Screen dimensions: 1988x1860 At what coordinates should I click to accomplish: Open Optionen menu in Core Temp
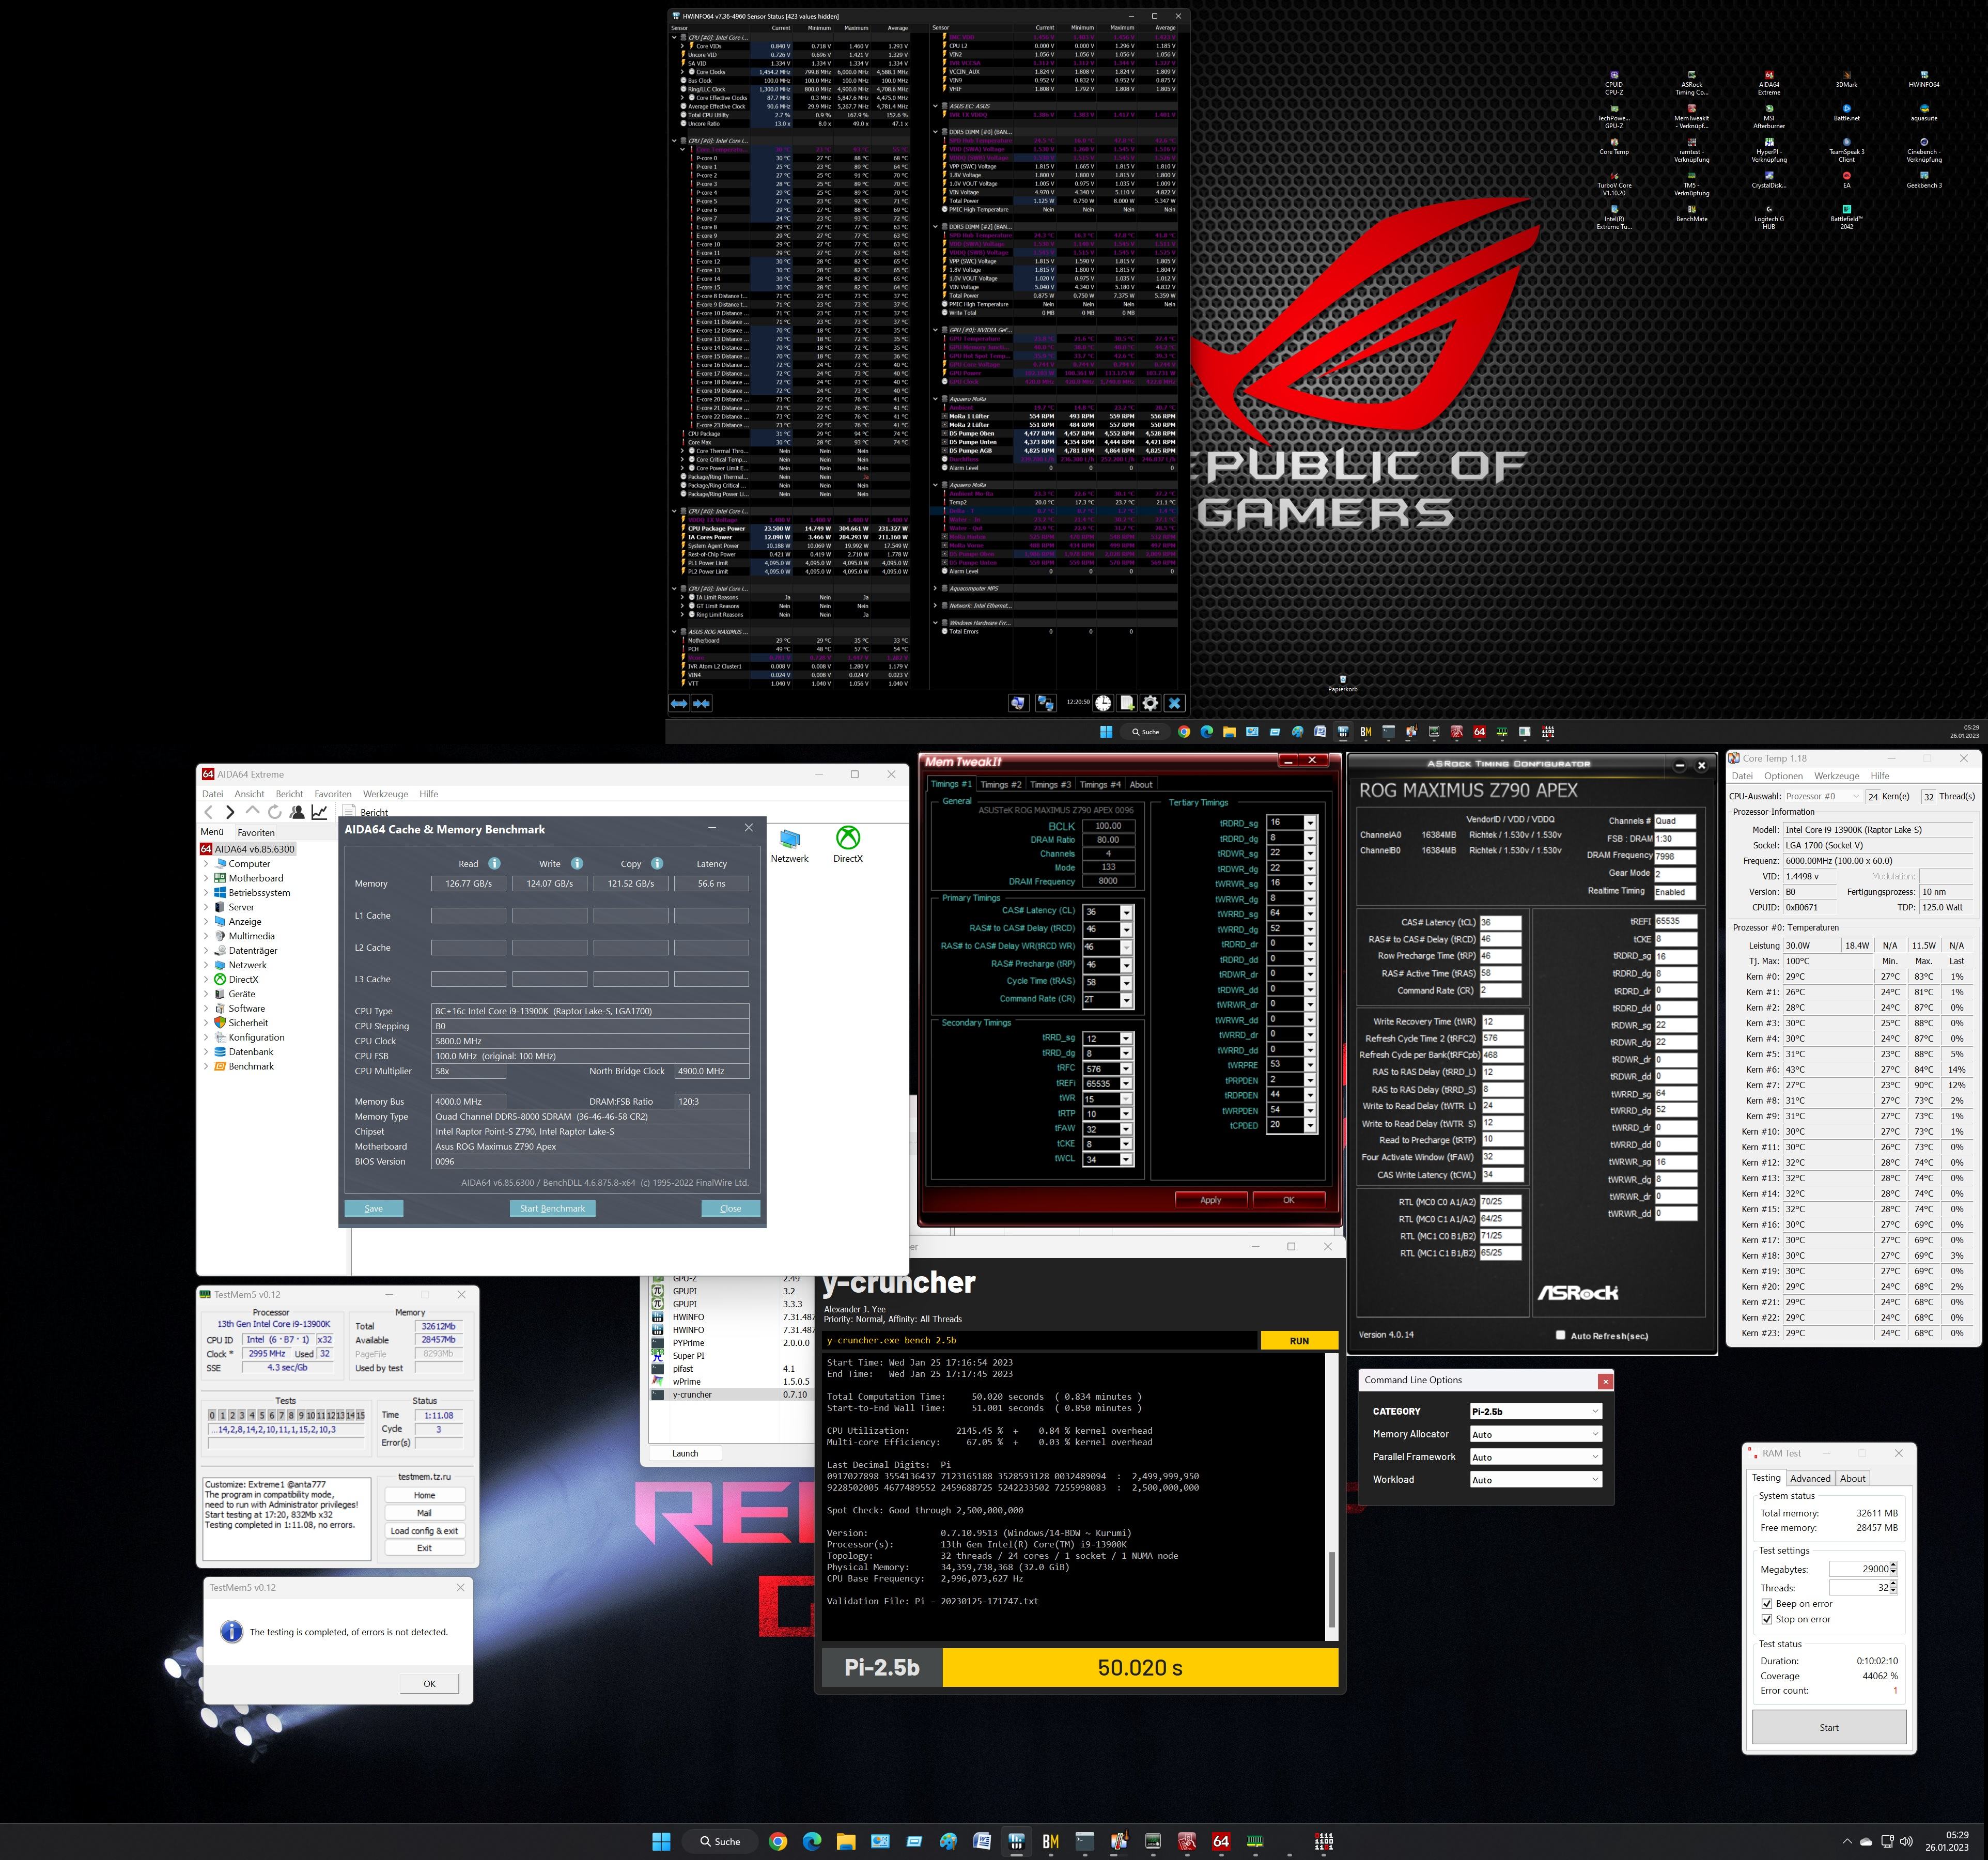(1783, 776)
